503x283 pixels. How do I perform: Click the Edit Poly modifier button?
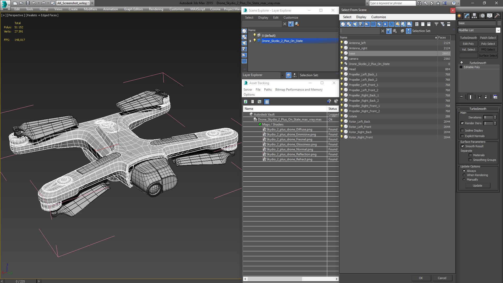point(468,44)
